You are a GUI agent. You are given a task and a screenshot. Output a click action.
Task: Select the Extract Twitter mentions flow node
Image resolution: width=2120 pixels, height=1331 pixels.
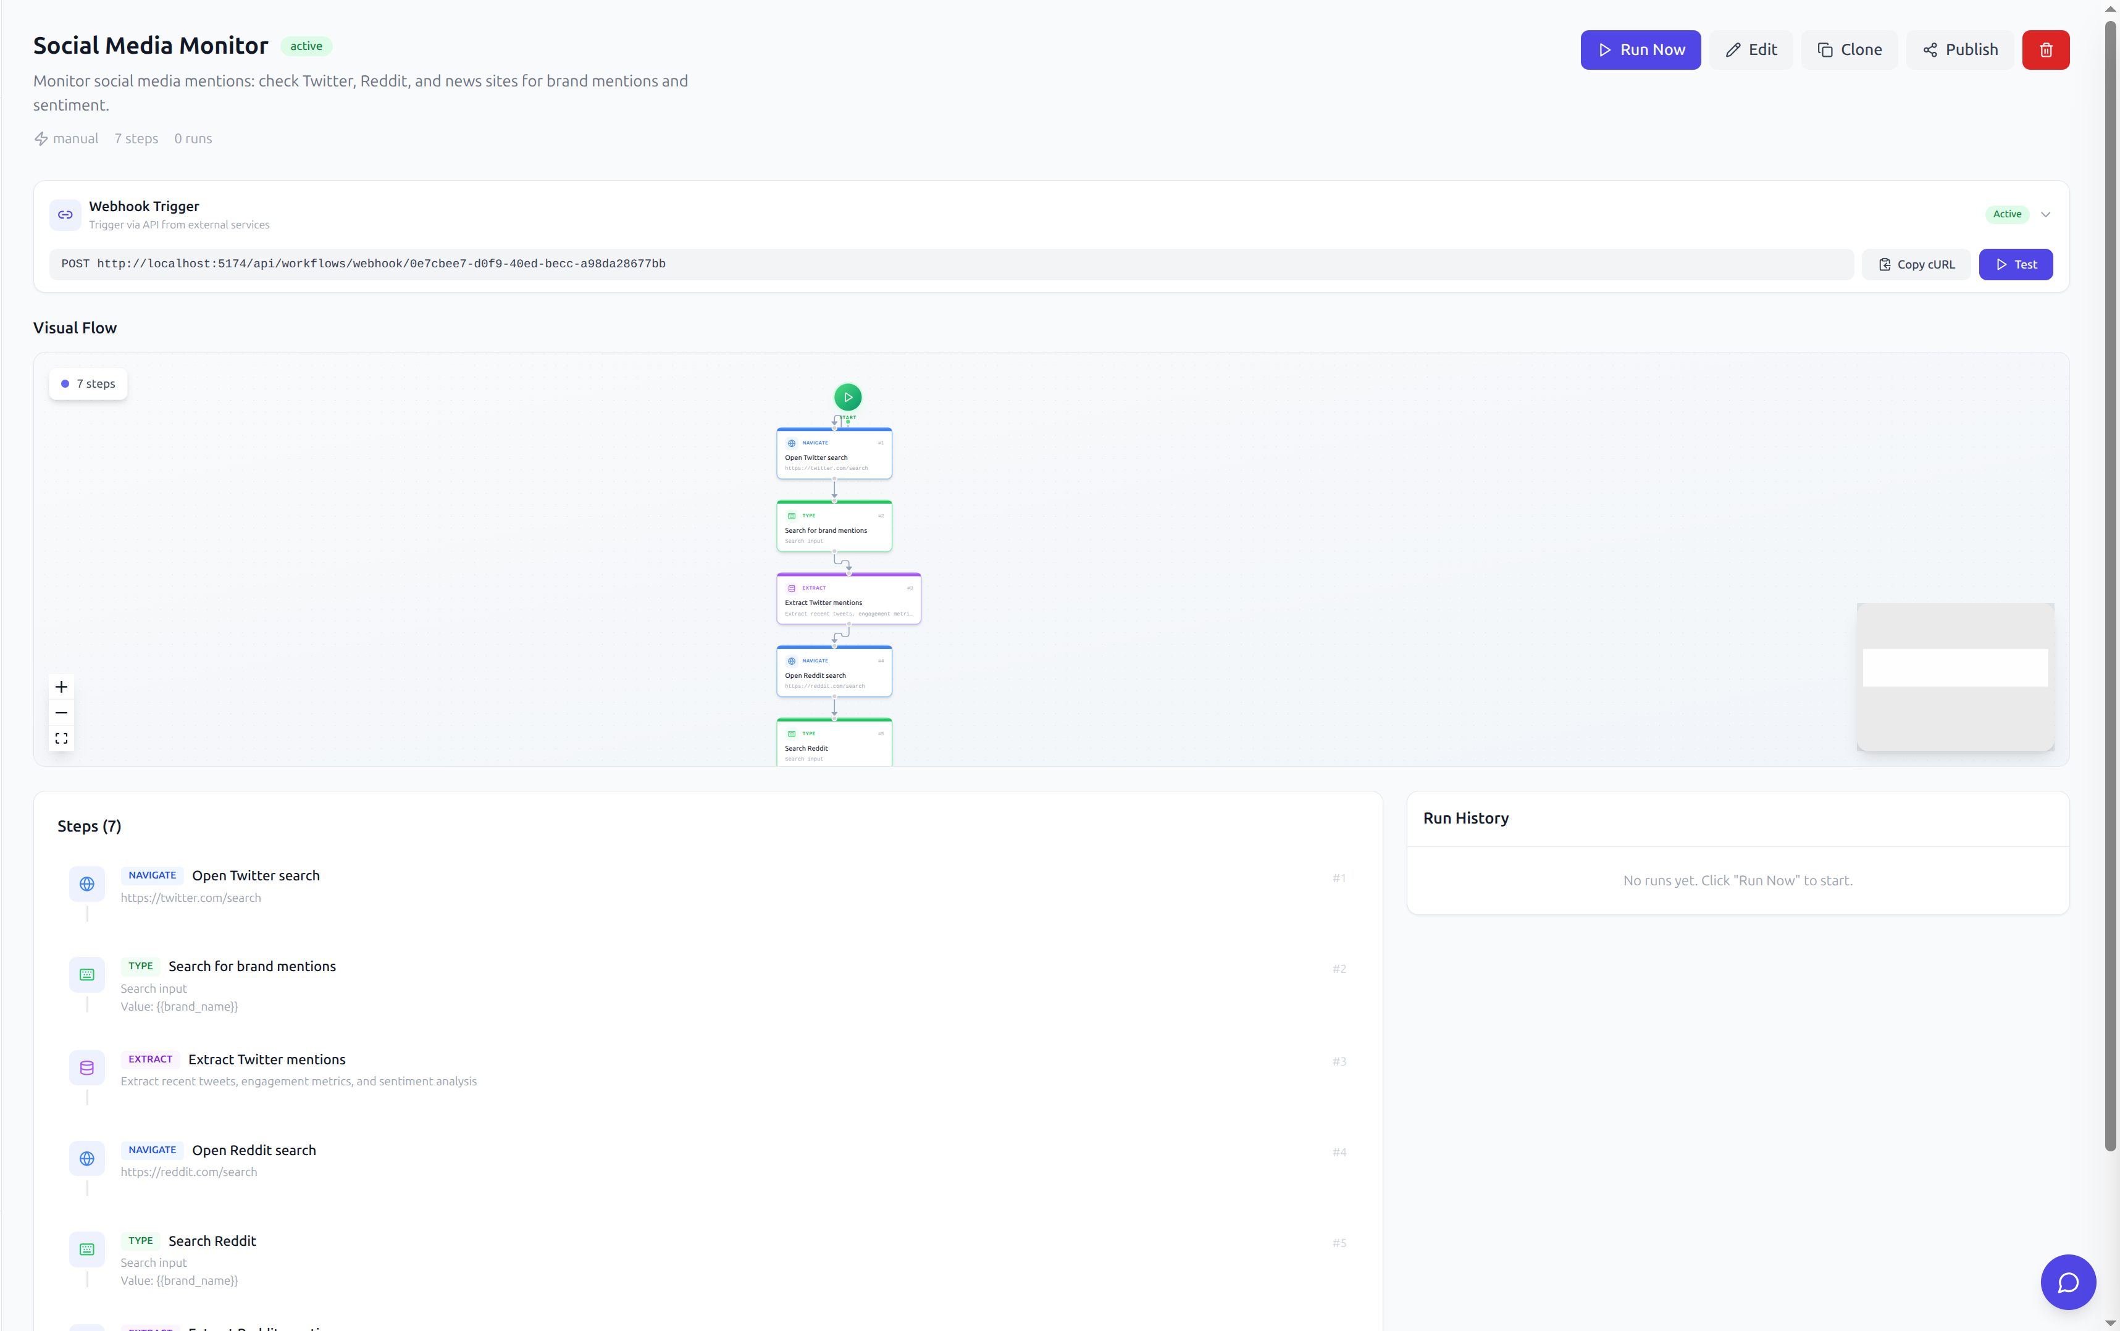848,599
